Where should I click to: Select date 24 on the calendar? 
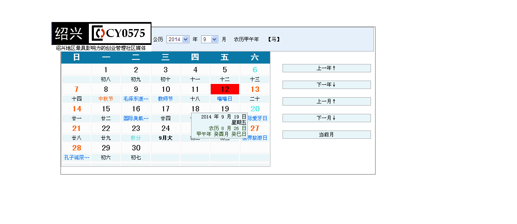pos(166,128)
